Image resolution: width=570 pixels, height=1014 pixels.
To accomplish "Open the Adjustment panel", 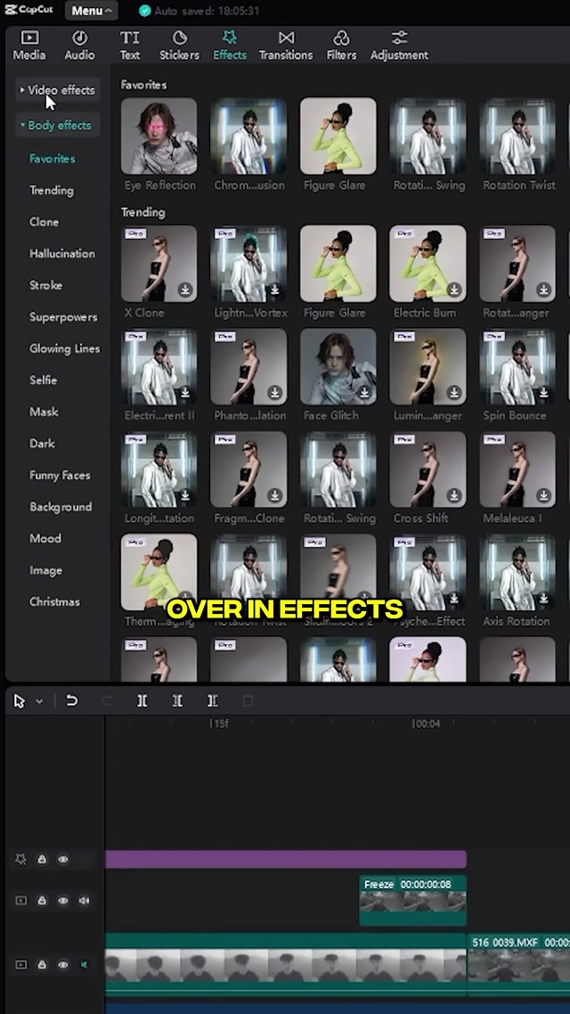I will pos(399,45).
